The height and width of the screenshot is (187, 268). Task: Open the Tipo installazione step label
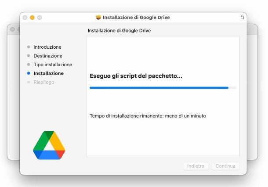(x=53, y=65)
